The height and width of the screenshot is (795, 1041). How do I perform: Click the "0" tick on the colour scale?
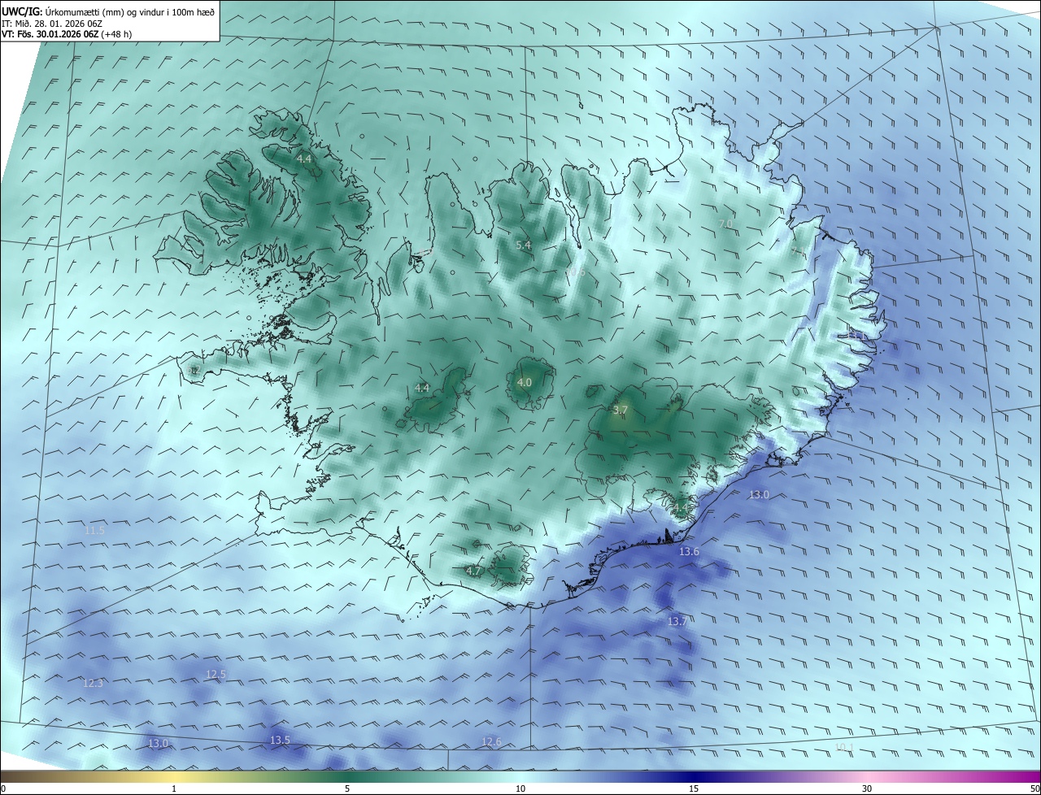[3, 788]
